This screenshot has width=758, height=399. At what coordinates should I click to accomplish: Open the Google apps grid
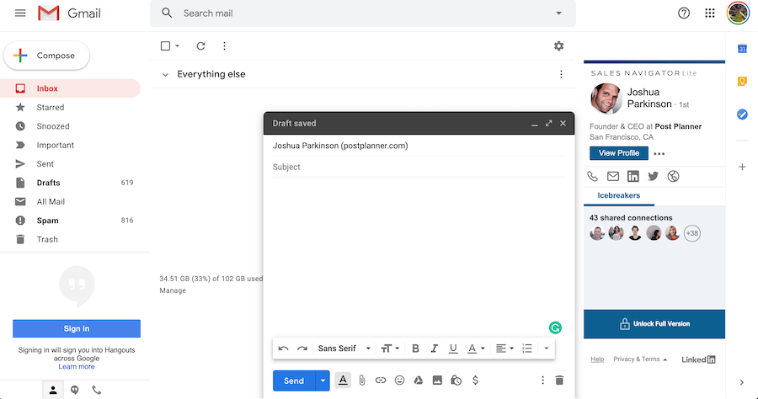tap(710, 13)
